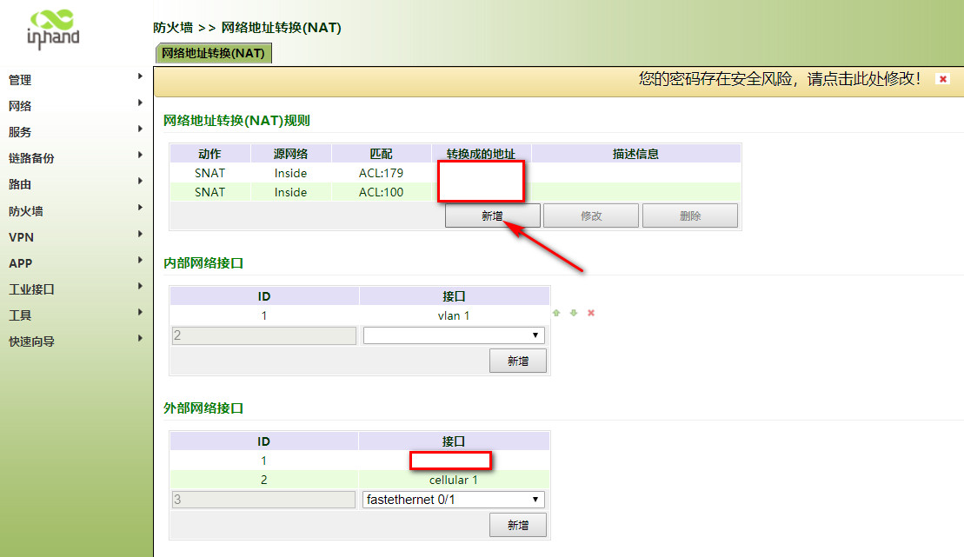The image size is (964, 557).
Task: Dismiss the password security warning
Action: (x=942, y=79)
